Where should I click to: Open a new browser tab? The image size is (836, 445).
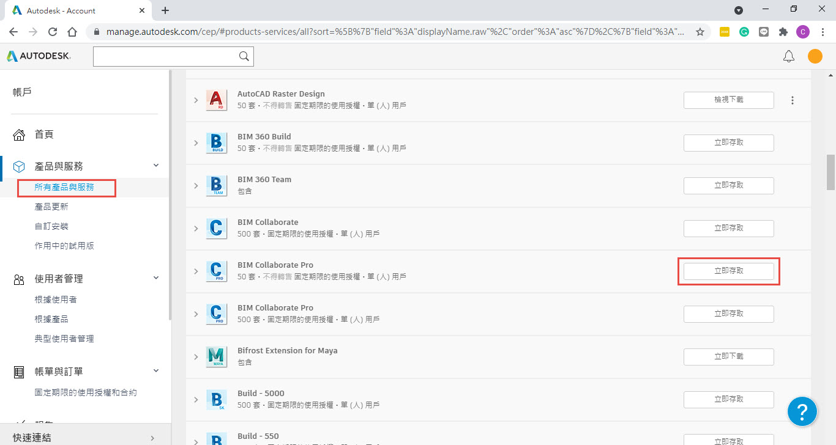165,10
